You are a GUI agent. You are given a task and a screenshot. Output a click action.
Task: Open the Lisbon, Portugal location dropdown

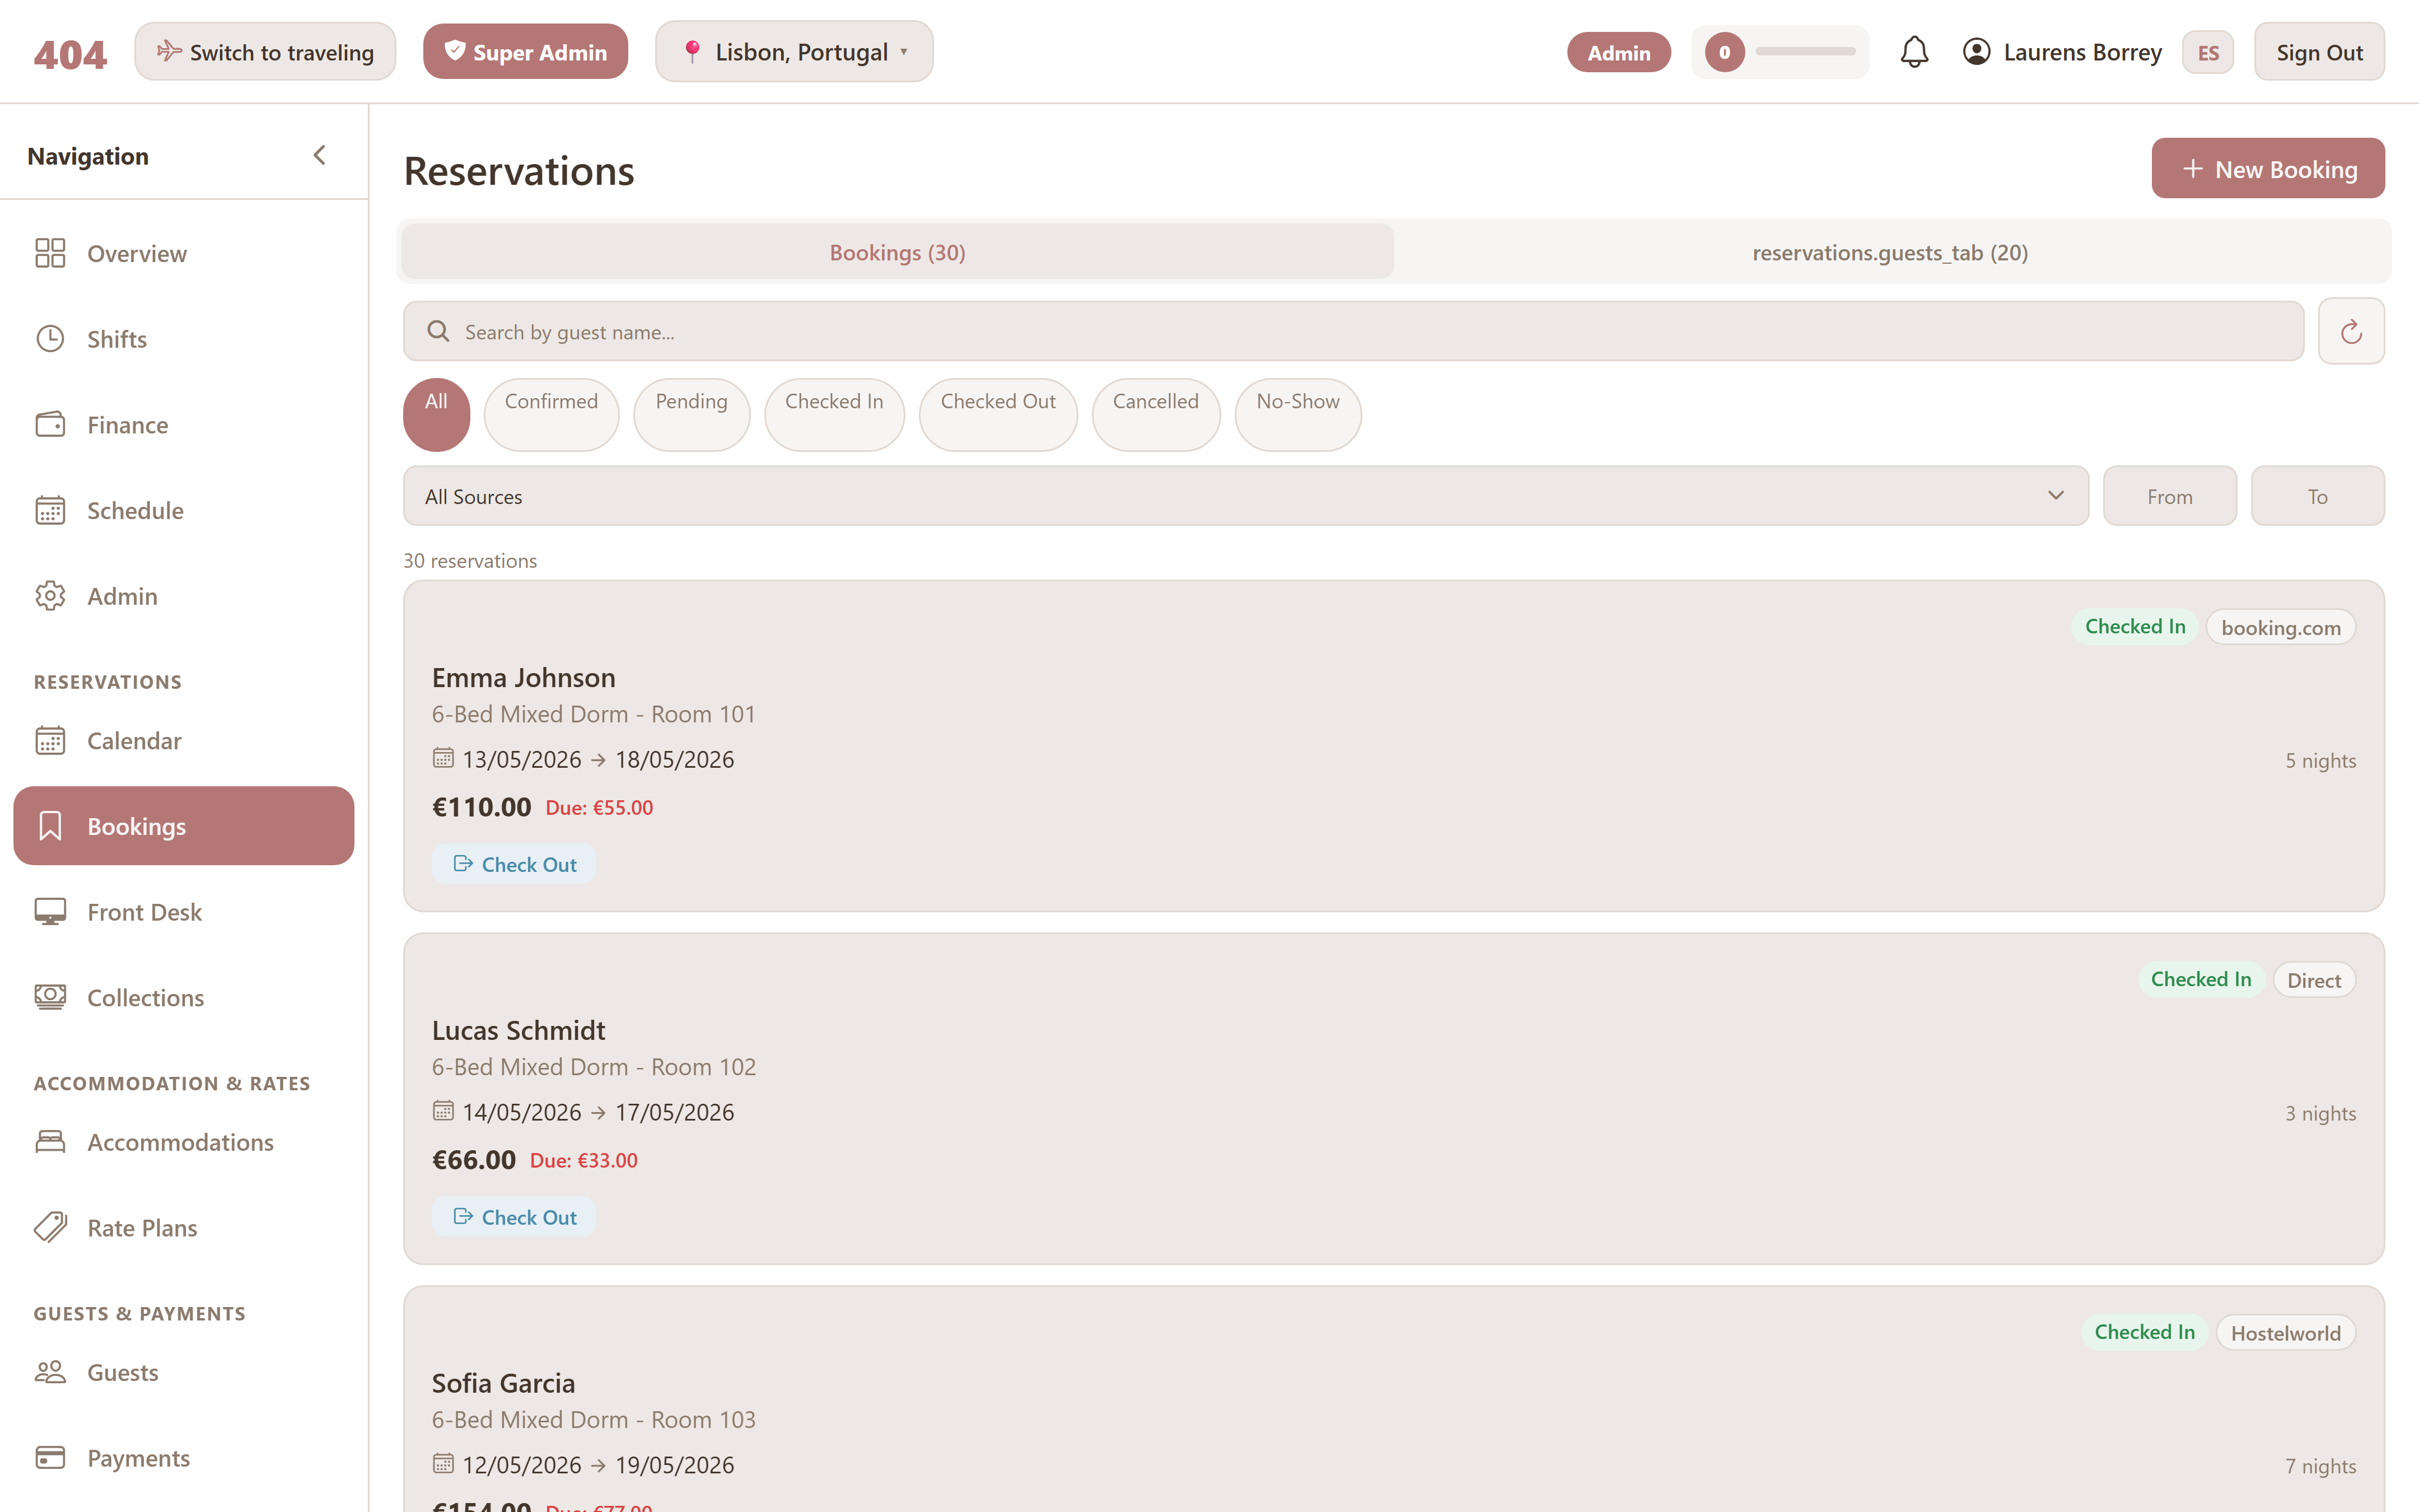(793, 52)
